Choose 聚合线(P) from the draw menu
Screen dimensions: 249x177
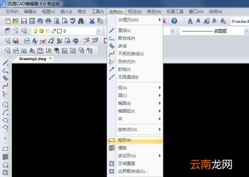click(x=135, y=38)
